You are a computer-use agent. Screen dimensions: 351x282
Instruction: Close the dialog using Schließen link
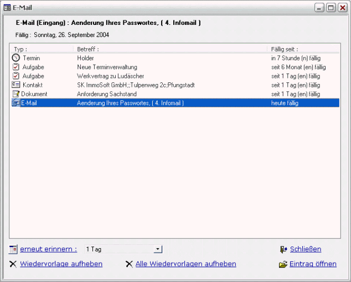(x=306, y=249)
